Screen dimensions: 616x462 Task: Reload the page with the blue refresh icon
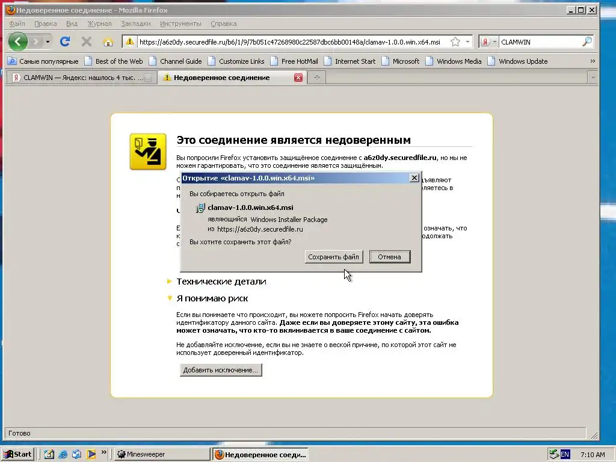point(65,42)
